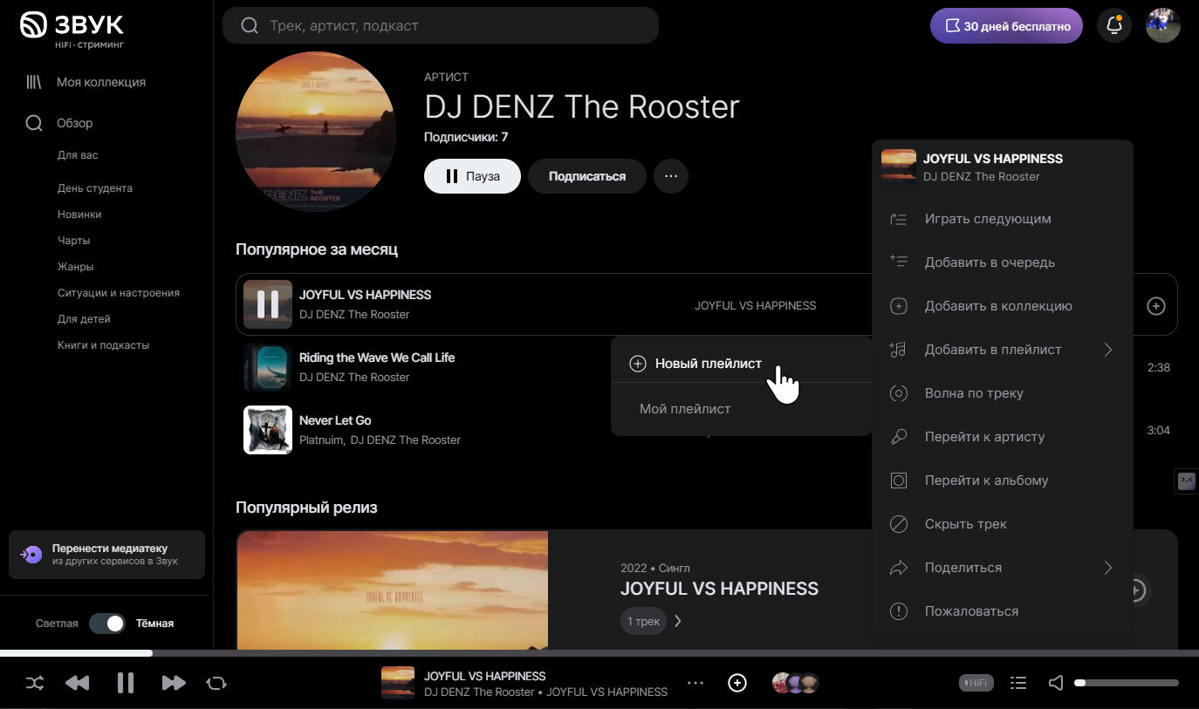
Task: Choose Перейти к артисту menu item
Action: (x=1003, y=437)
